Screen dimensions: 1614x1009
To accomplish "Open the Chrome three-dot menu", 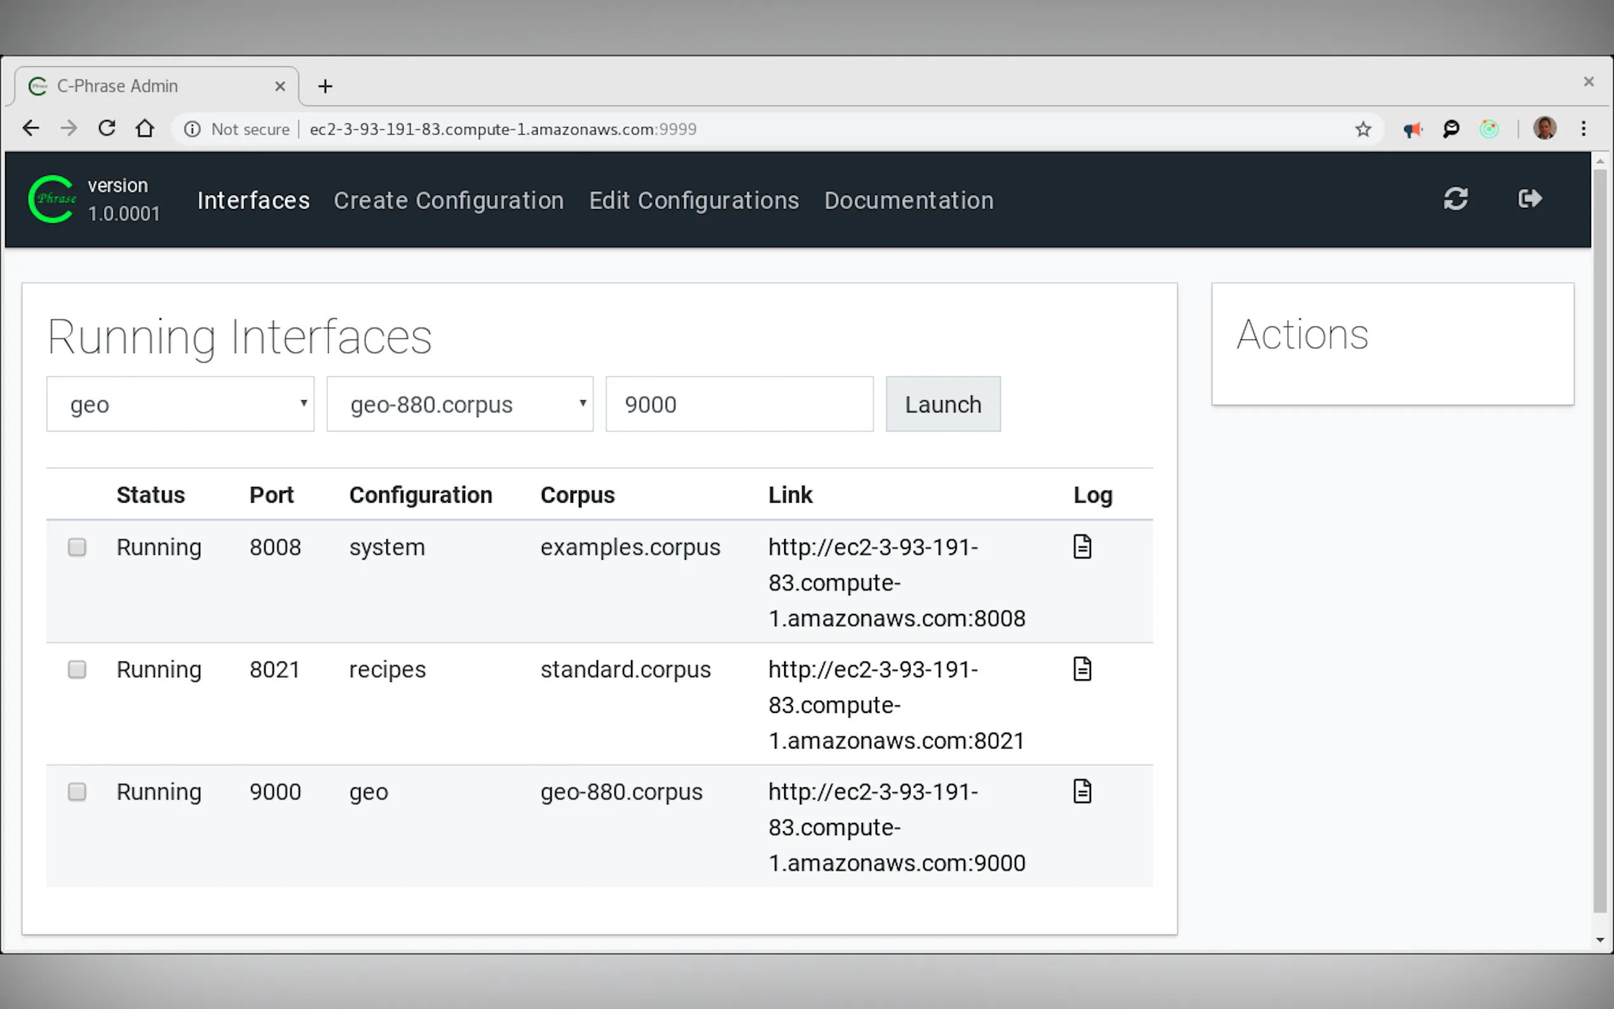I will (x=1583, y=129).
